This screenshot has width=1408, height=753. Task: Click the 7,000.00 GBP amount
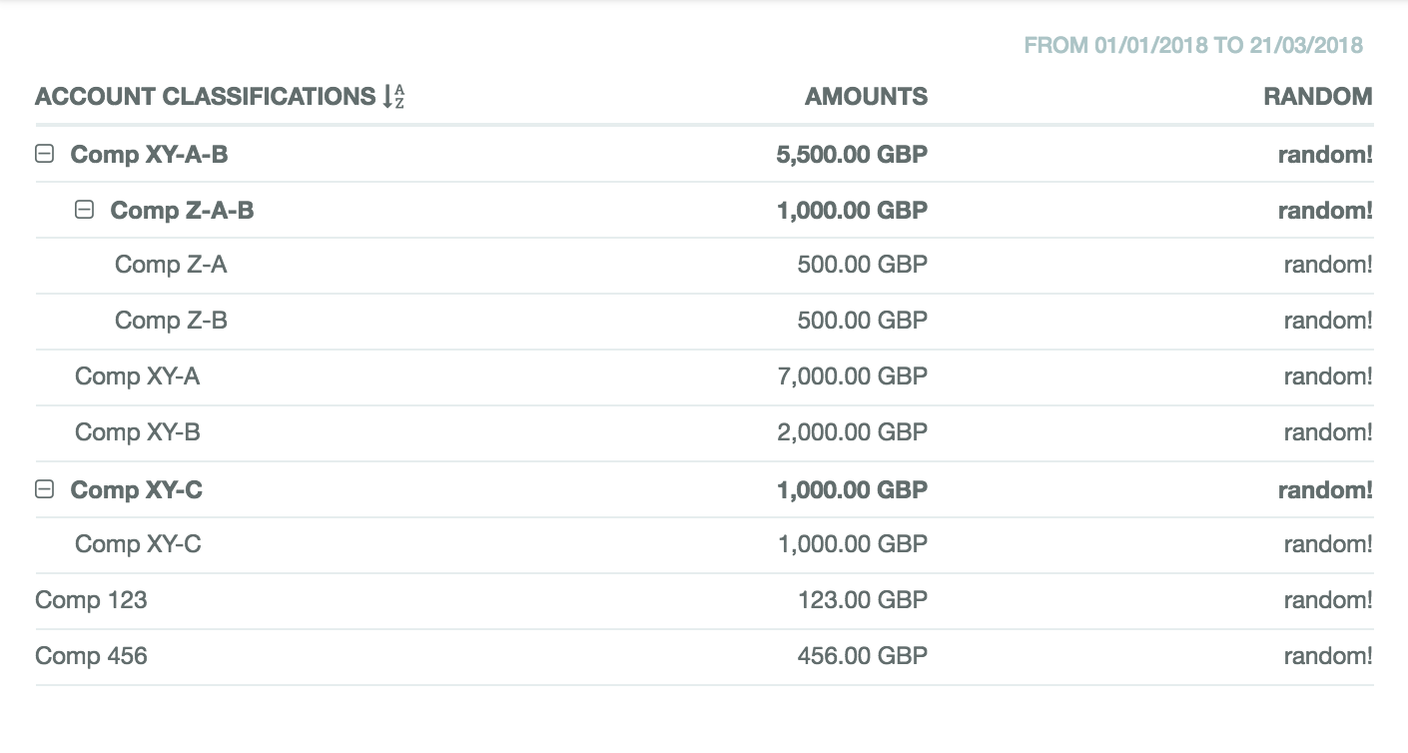point(852,376)
